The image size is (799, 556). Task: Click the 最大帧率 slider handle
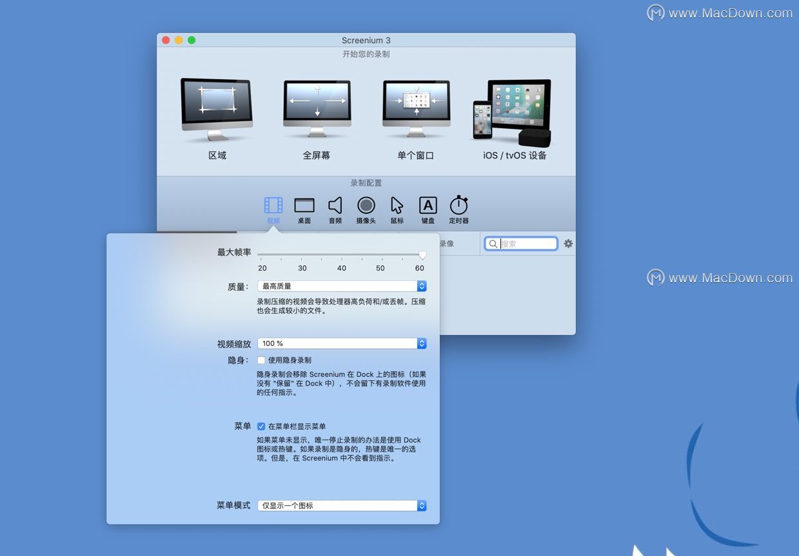point(422,255)
